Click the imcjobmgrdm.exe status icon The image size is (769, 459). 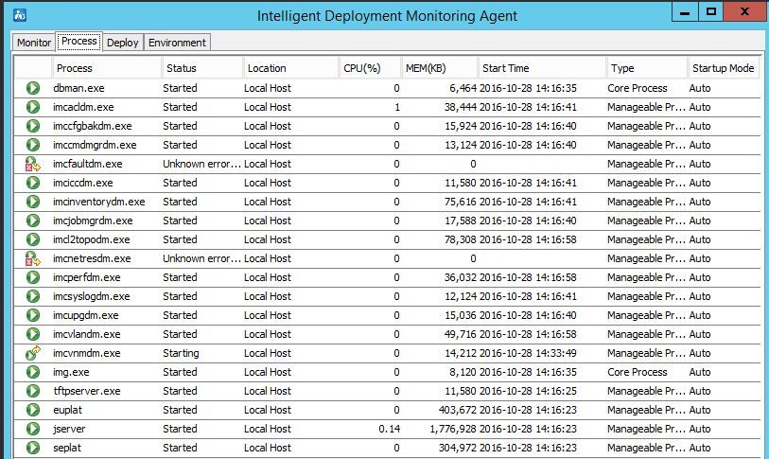tap(33, 221)
